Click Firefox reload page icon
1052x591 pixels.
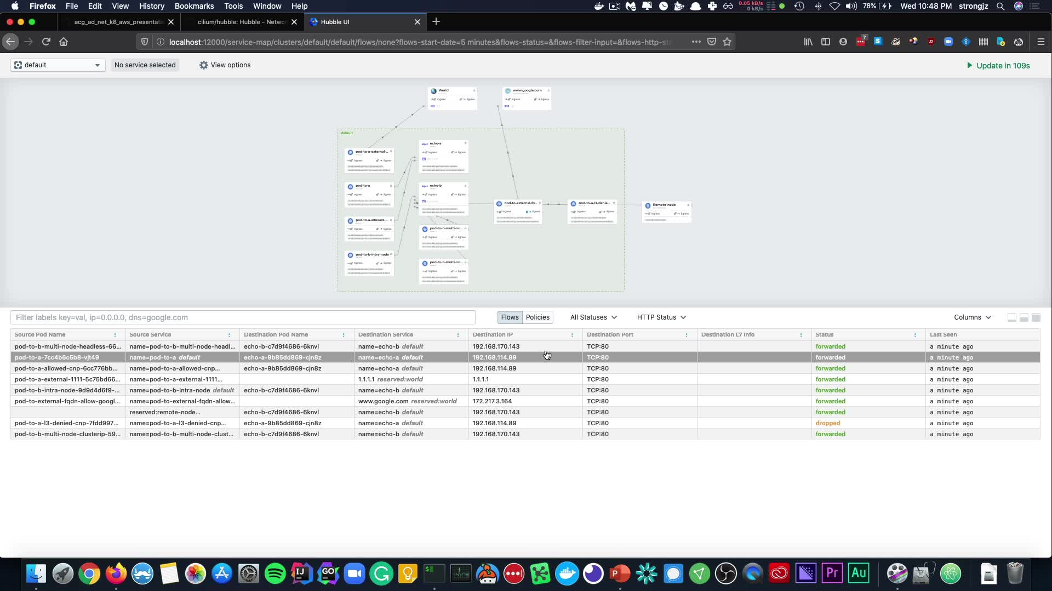point(46,42)
